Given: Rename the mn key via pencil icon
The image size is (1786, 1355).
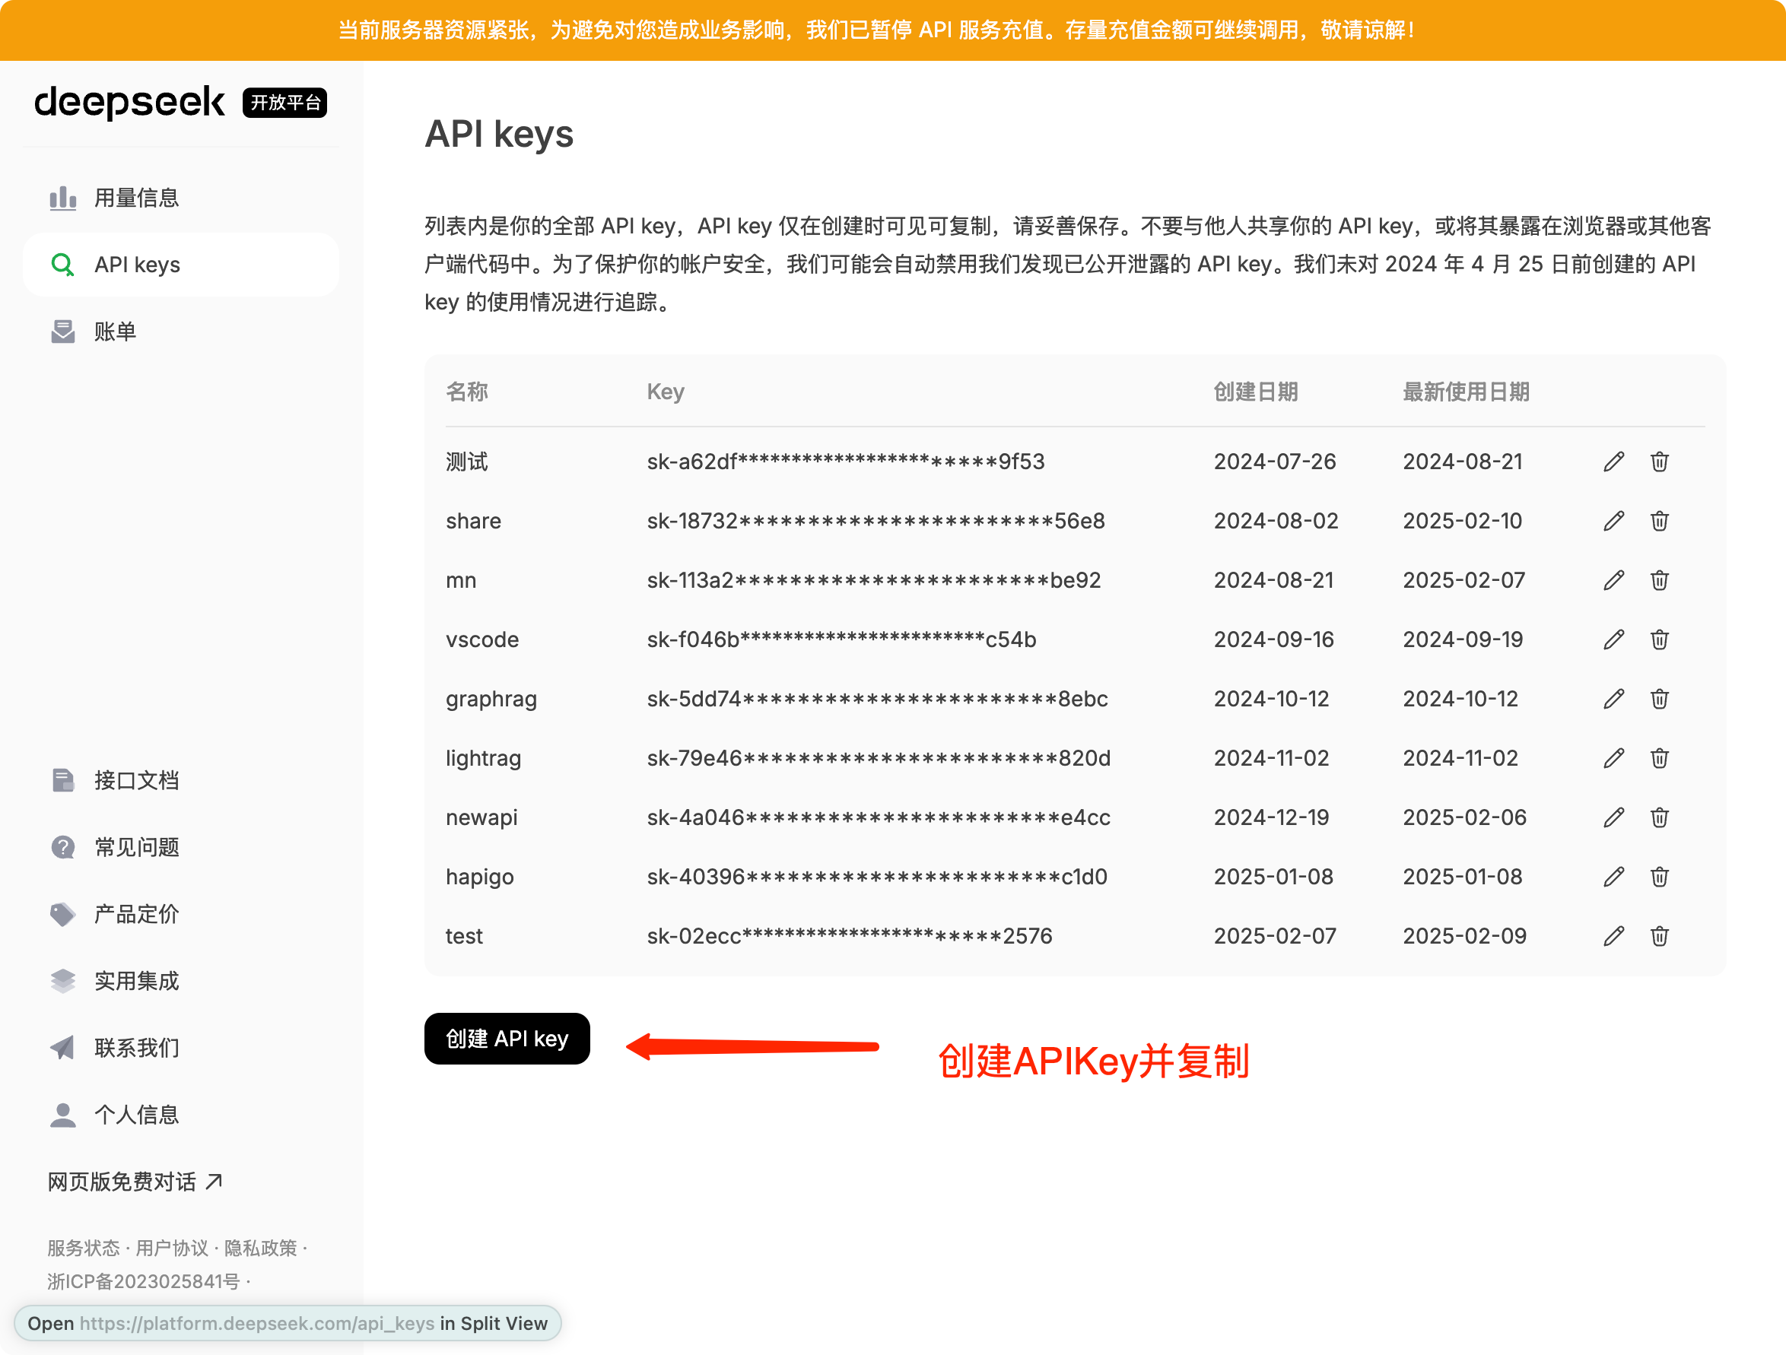Looking at the screenshot, I should point(1613,580).
